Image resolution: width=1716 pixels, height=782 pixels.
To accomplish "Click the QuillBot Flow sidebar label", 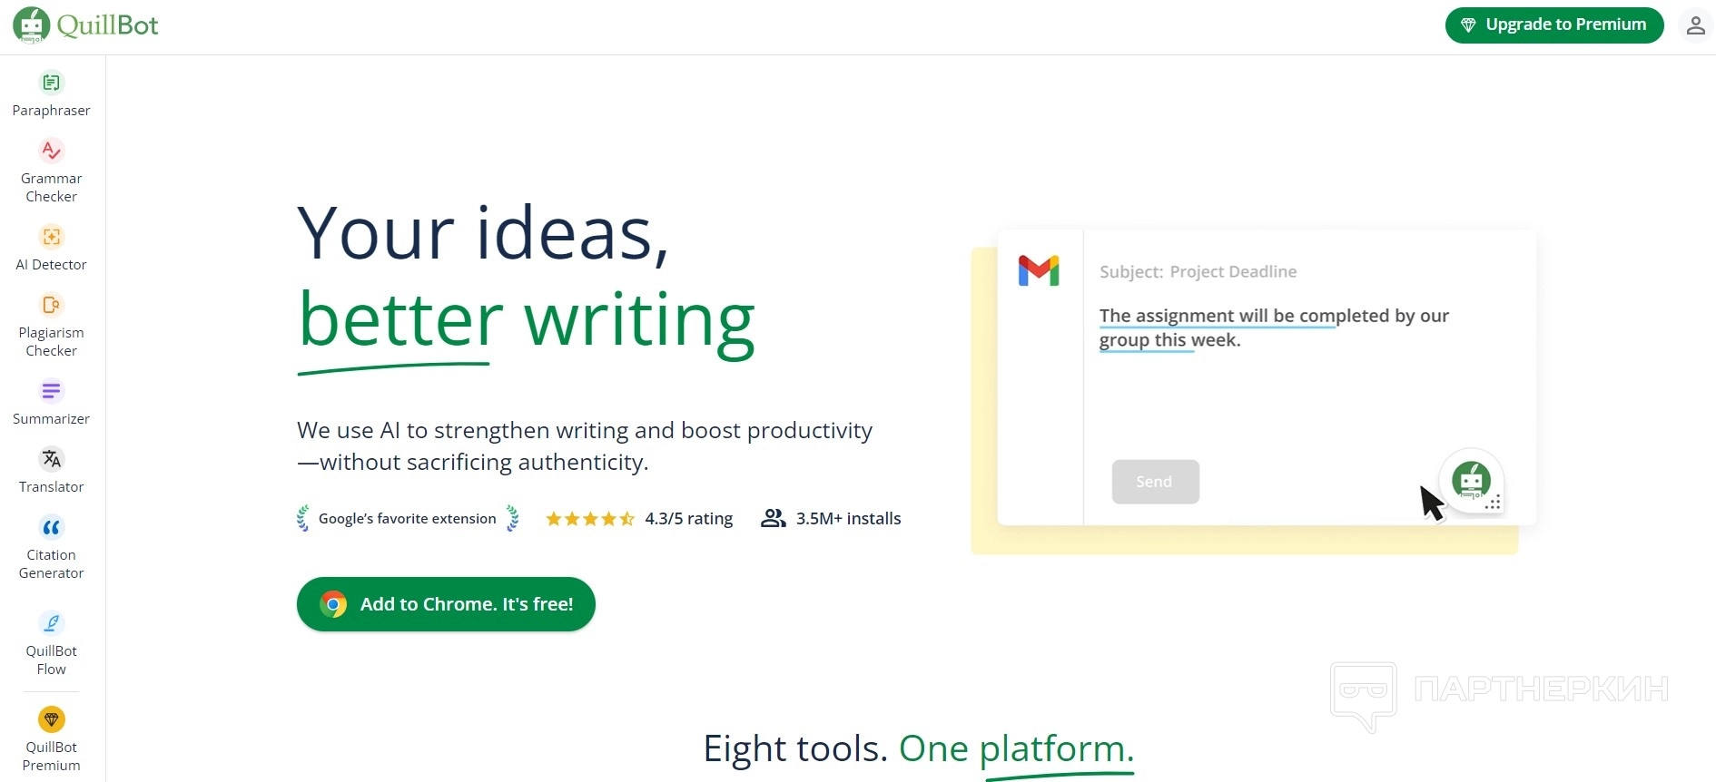I will [52, 660].
